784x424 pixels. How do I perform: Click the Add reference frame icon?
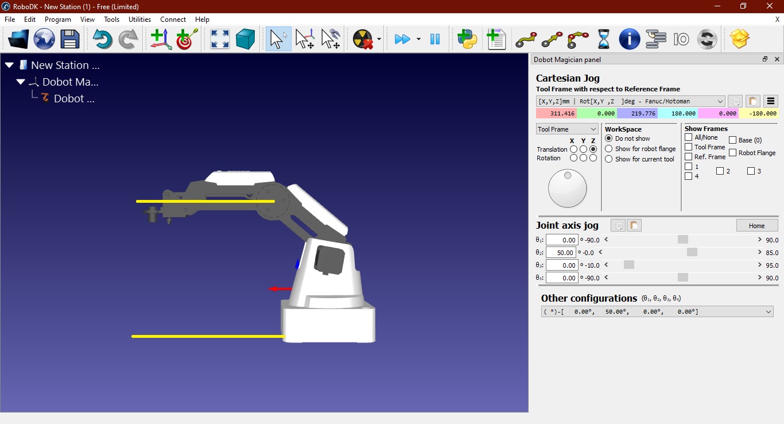161,39
